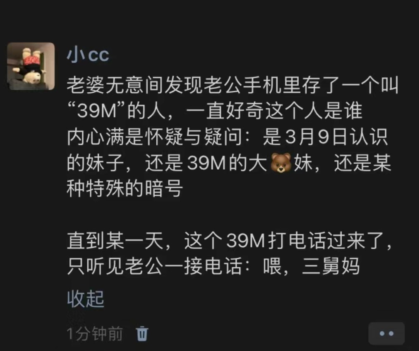Tap the final words 三舅妈

(x=330, y=267)
